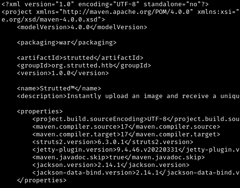Click the jackson.version value 2.14.1
This screenshot has height=188, width=240.
(109, 165)
